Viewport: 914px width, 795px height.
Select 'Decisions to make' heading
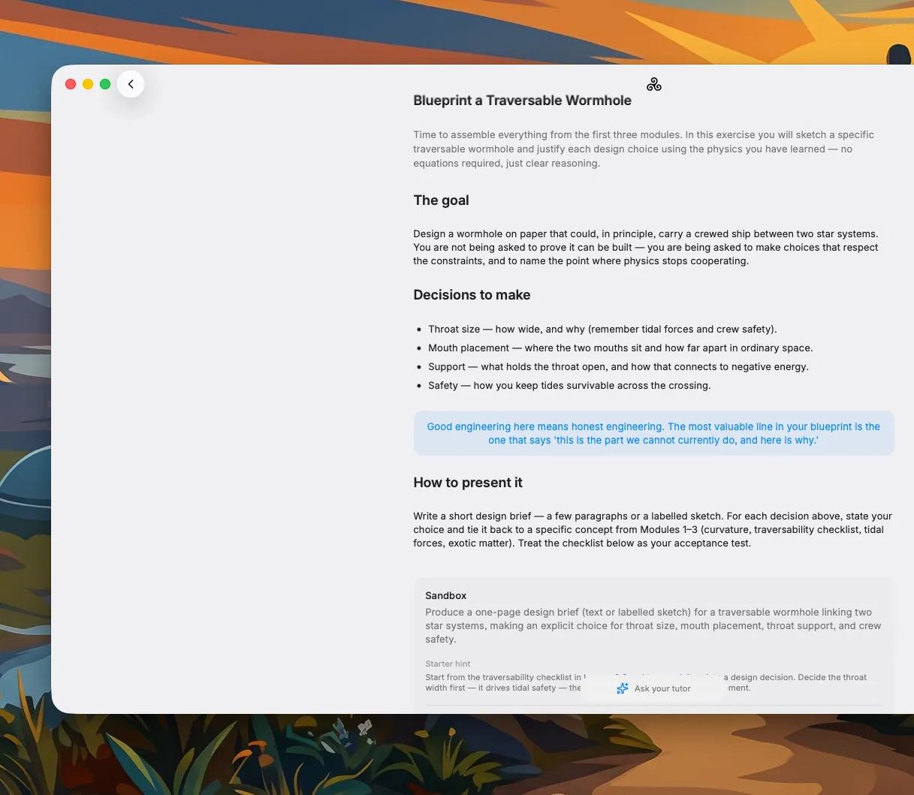[x=472, y=295]
